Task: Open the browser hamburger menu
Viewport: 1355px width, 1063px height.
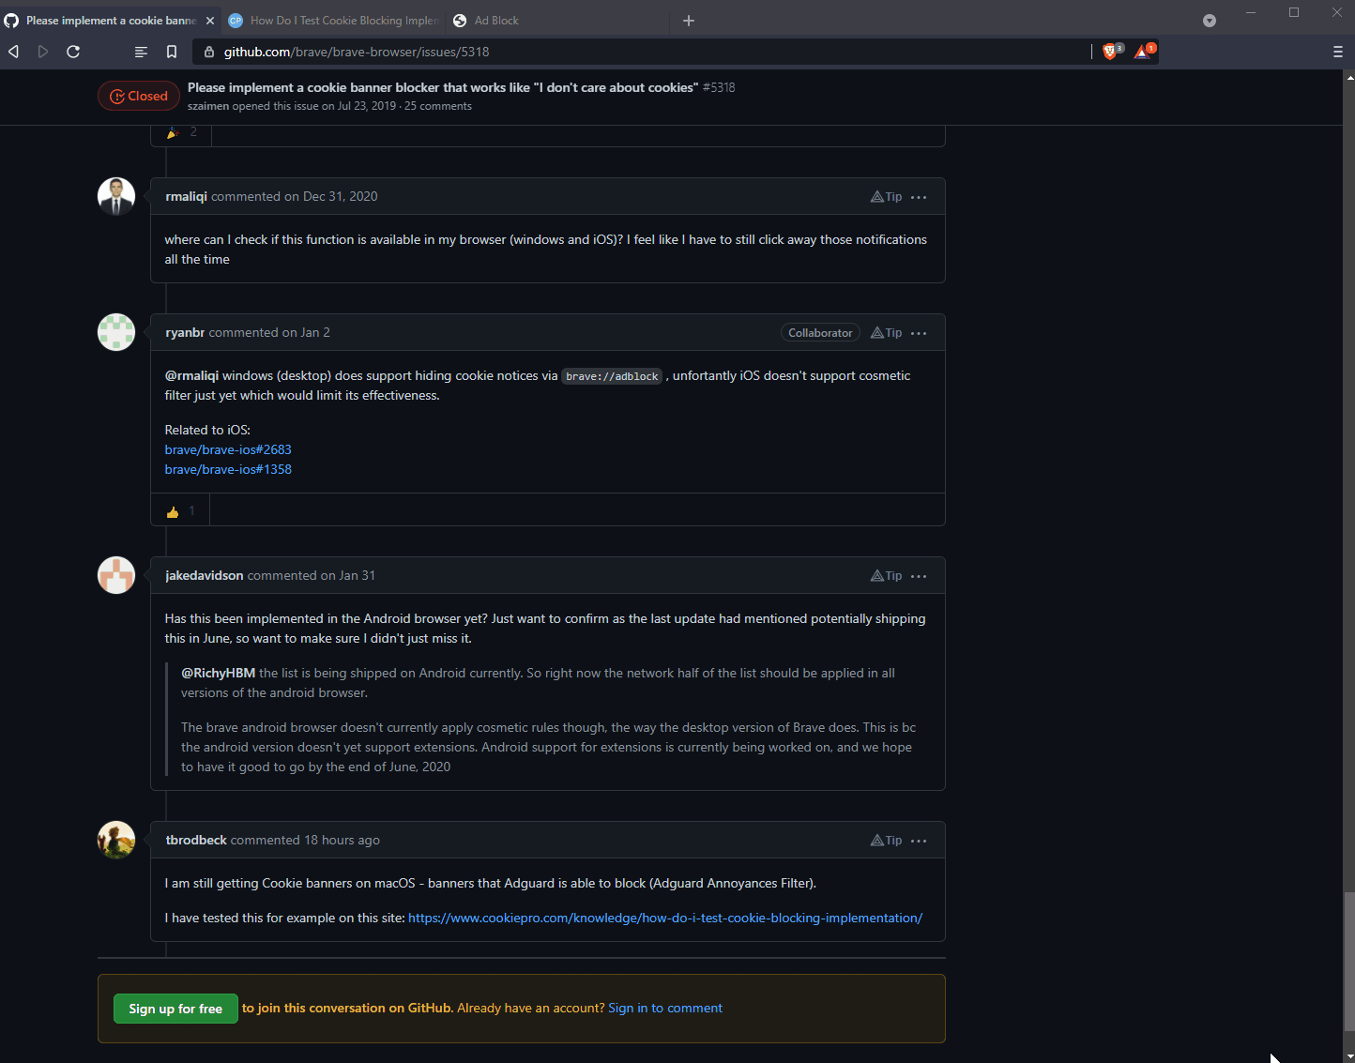Action: 1338,52
